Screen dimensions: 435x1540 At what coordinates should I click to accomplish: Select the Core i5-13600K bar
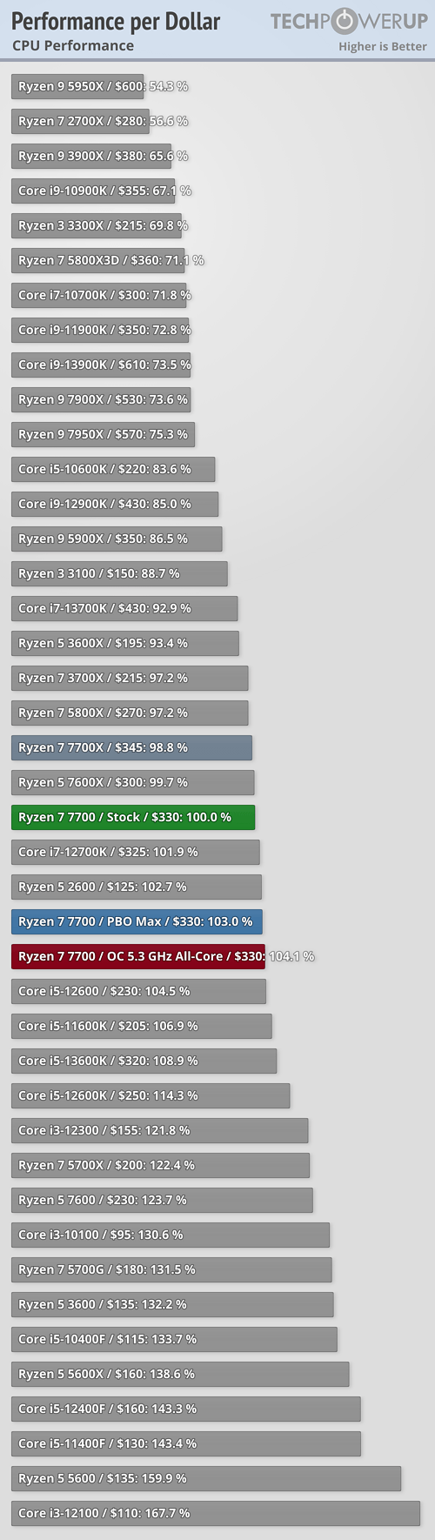pyautogui.click(x=144, y=1061)
